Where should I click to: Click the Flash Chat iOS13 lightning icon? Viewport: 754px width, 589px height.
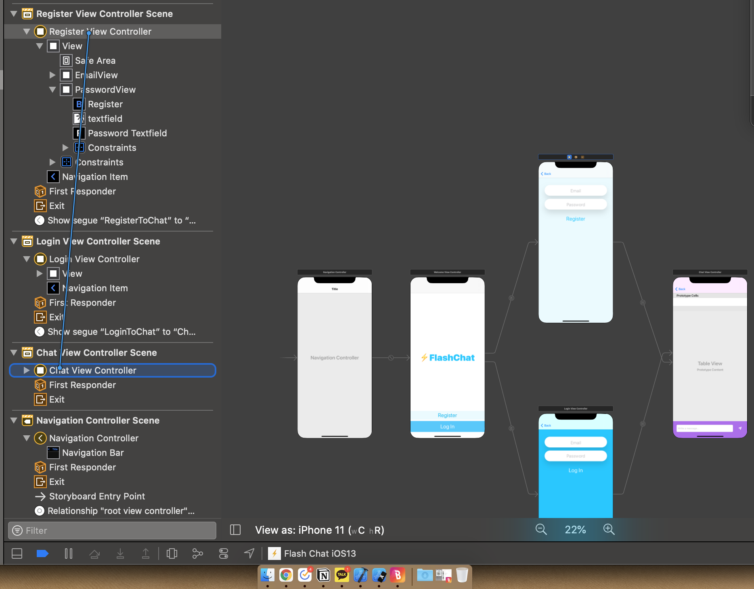pos(275,553)
